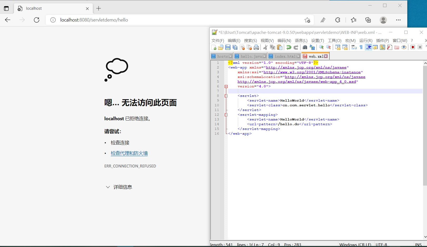Viewport: 427px width, 247px height.
Task: Toggle the Document Map icon
Action: point(383,47)
